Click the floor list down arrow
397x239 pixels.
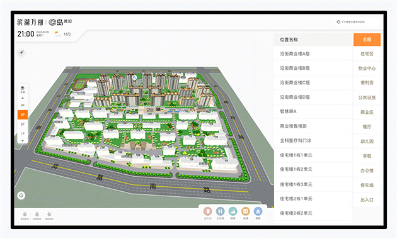[x=23, y=141]
